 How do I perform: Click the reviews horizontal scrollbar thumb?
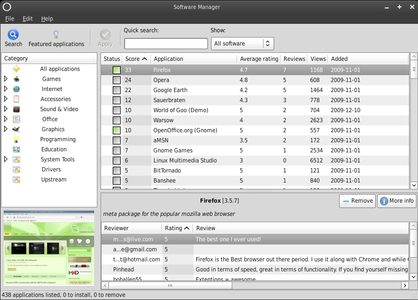(x=170, y=285)
